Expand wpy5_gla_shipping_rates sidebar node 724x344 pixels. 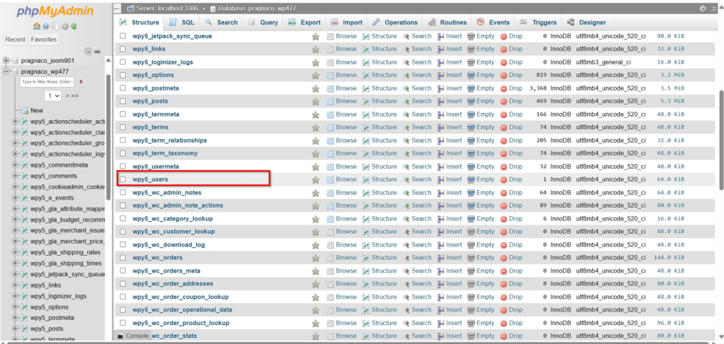pyautogui.click(x=16, y=253)
